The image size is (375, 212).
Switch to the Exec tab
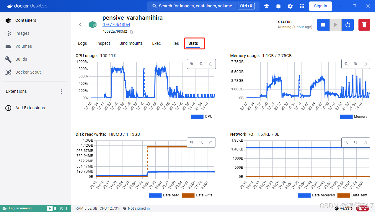pos(156,43)
